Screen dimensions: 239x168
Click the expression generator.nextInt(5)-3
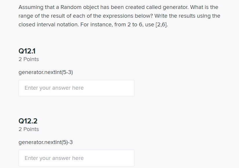(x=45, y=142)
